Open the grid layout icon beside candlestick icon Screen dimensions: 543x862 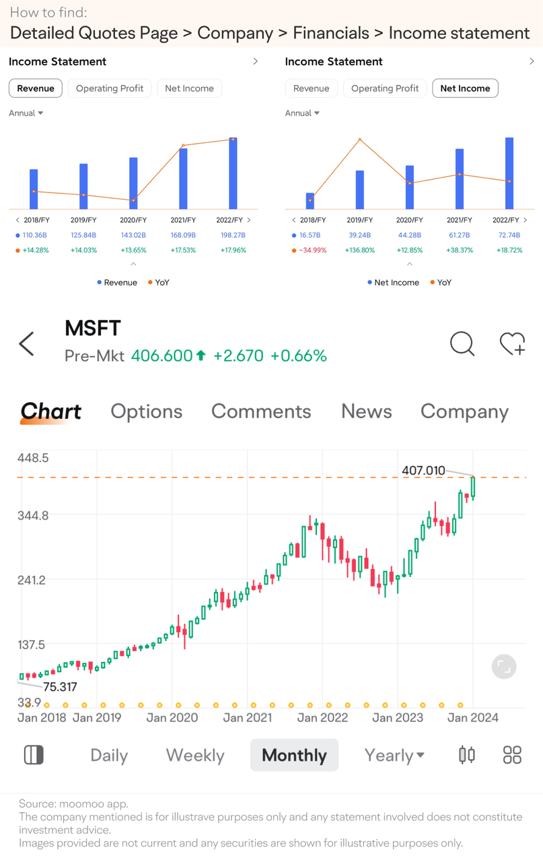(511, 755)
